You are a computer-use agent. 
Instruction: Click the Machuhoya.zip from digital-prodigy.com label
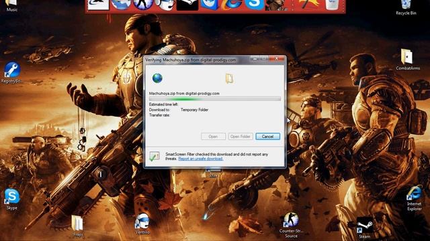[x=184, y=94]
